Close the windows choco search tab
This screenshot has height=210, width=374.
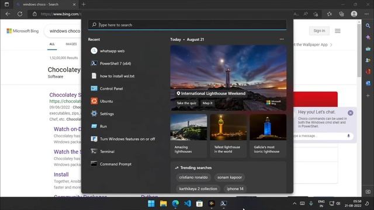(74, 4)
